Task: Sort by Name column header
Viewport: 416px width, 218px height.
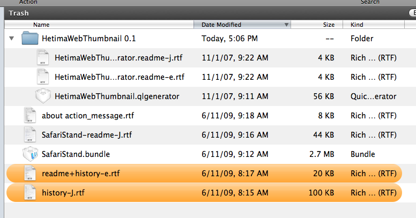Action: 99,25
